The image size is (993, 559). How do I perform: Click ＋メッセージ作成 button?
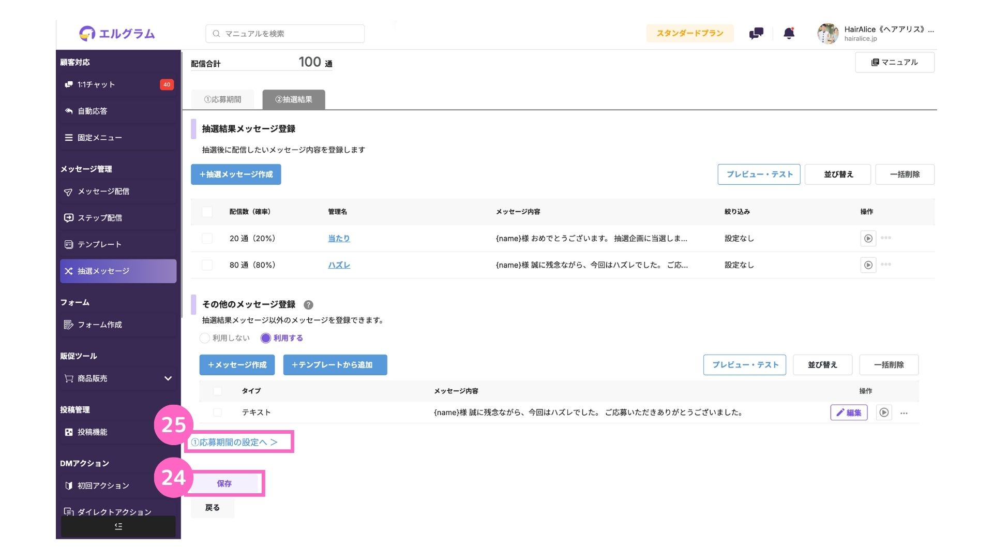(237, 365)
